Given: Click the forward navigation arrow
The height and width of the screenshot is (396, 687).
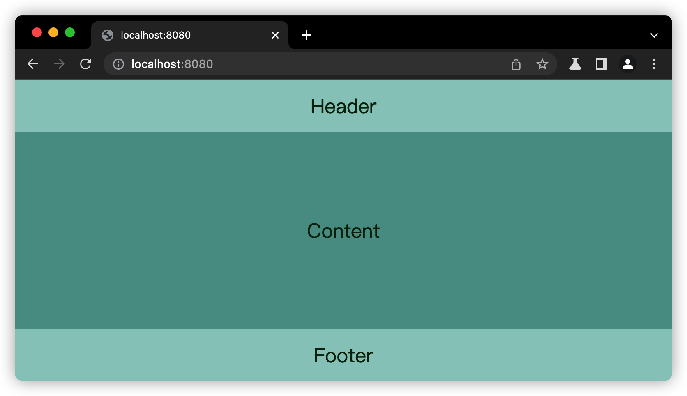Looking at the screenshot, I should [59, 64].
